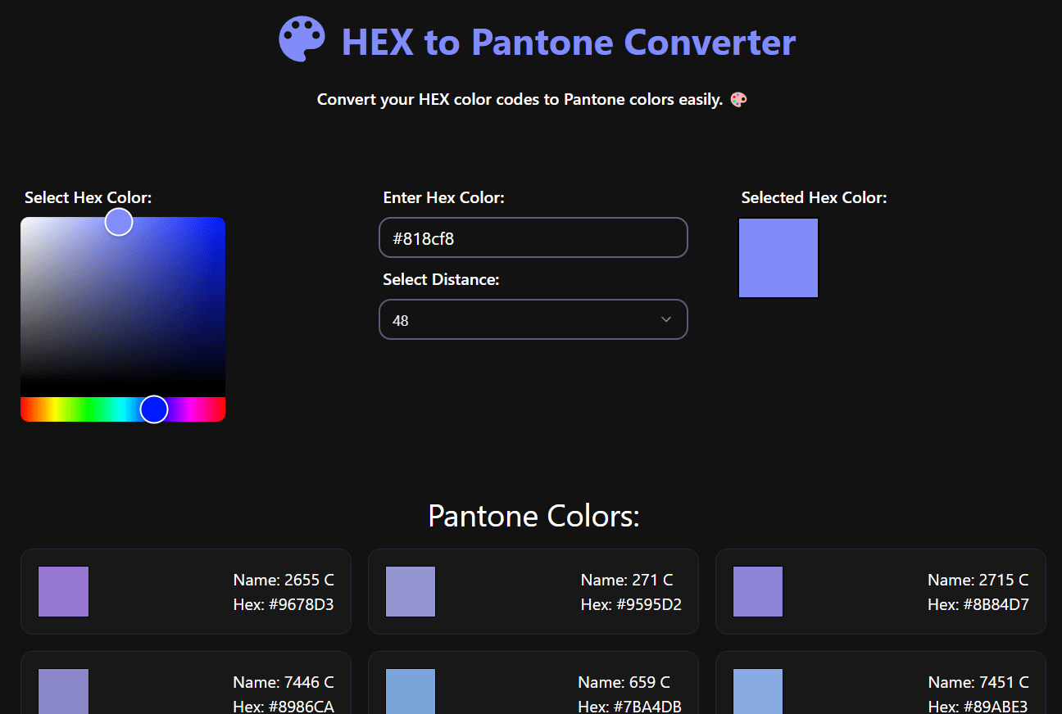Click the Selected Hex Color preview square
1062x714 pixels.
click(778, 257)
